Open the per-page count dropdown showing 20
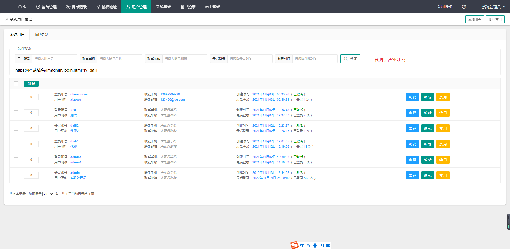This screenshot has height=249, width=510. pos(48,194)
